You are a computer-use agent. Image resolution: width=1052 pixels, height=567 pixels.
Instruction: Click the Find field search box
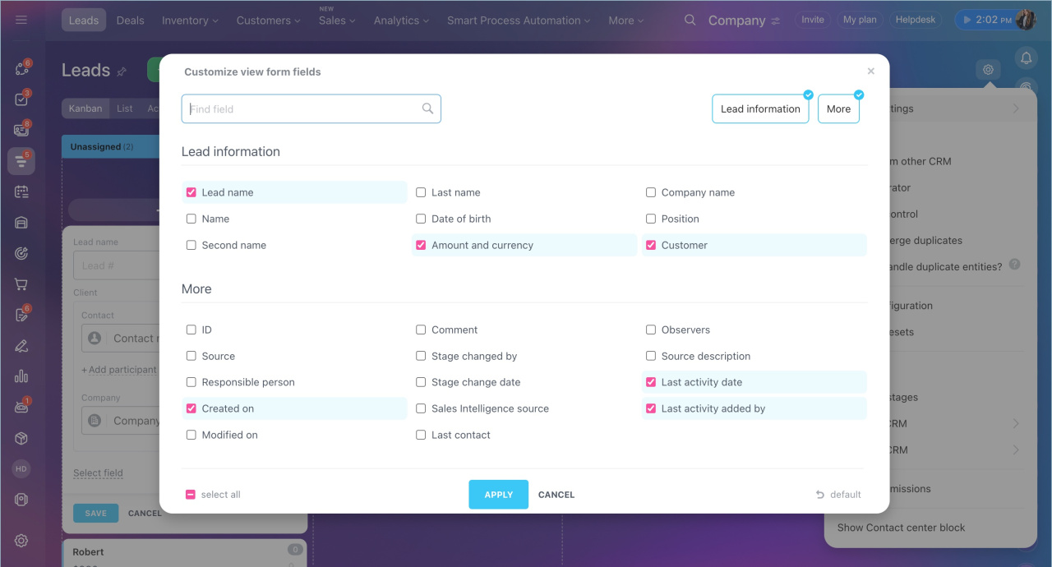pyautogui.click(x=304, y=108)
